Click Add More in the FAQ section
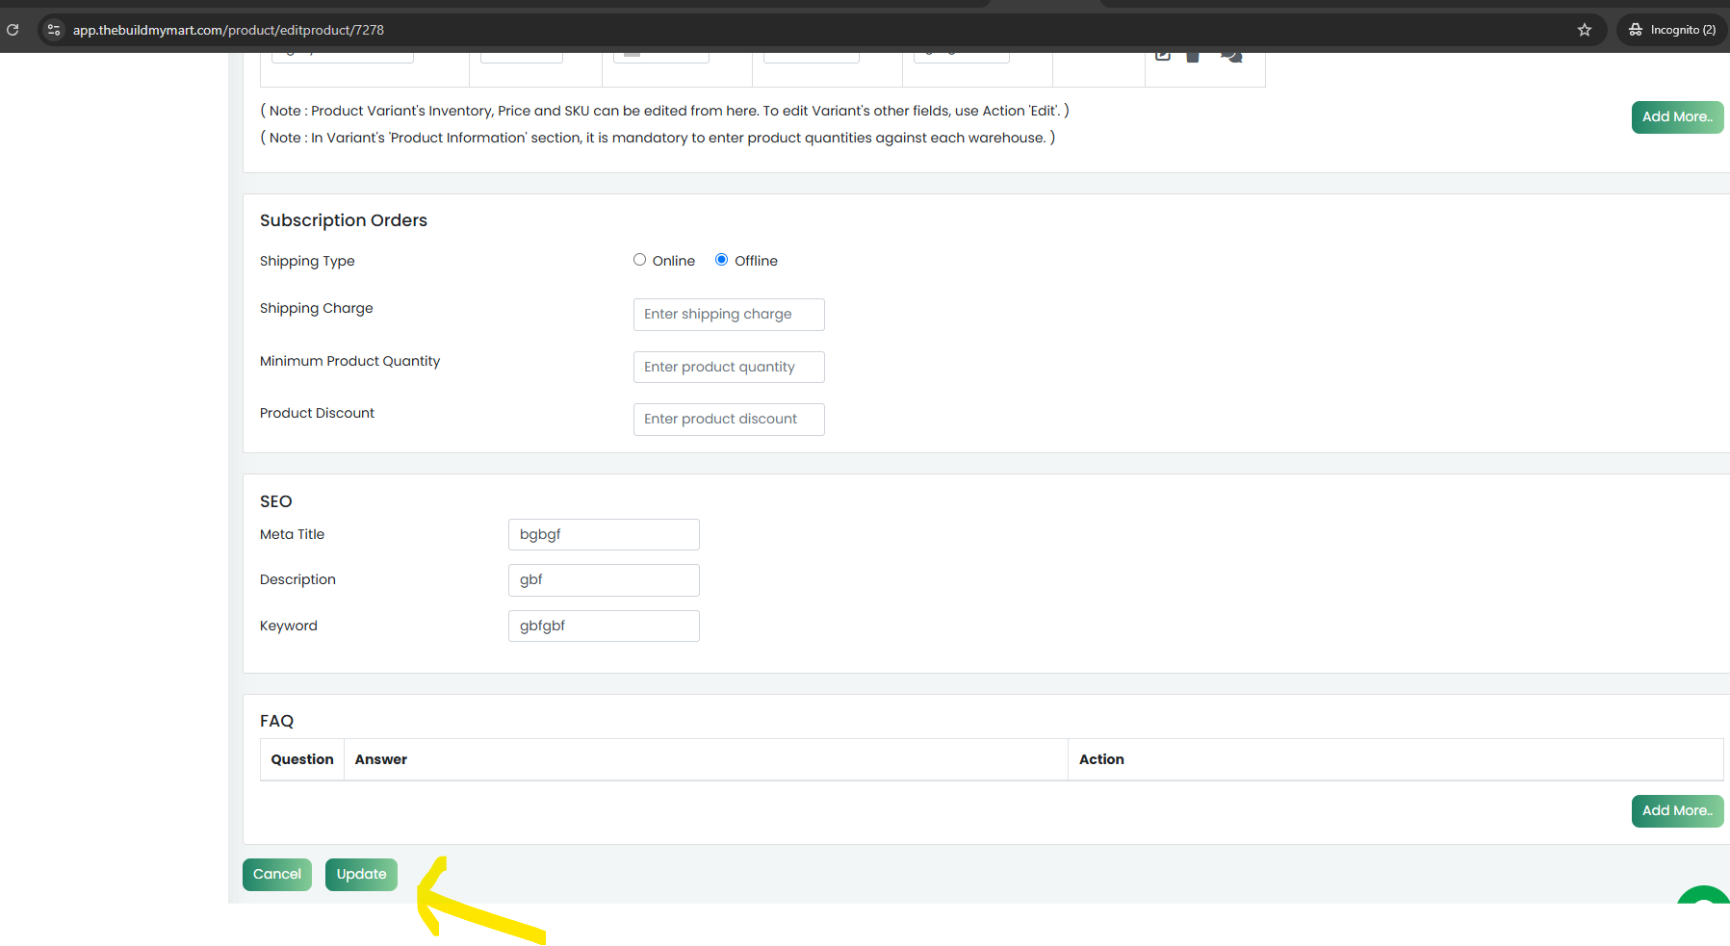The height and width of the screenshot is (946, 1730). click(x=1676, y=810)
